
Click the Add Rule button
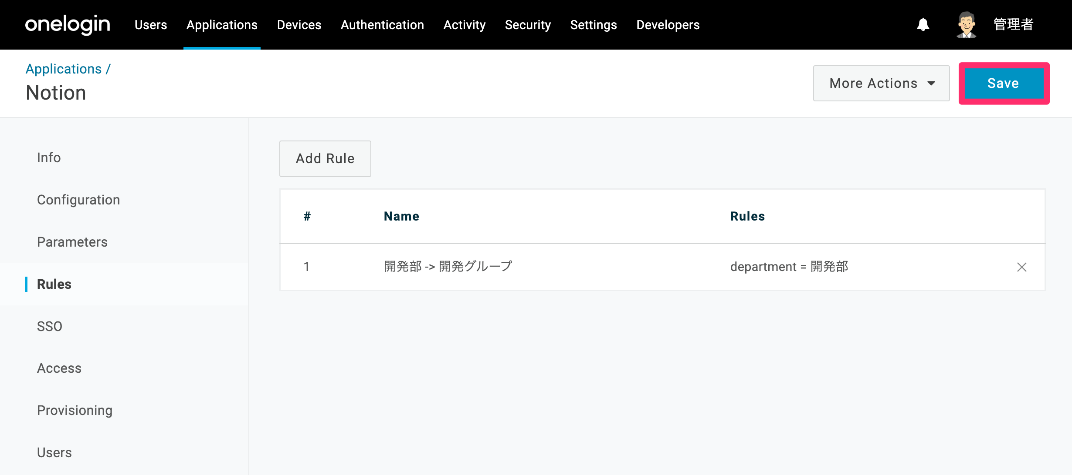[325, 159]
